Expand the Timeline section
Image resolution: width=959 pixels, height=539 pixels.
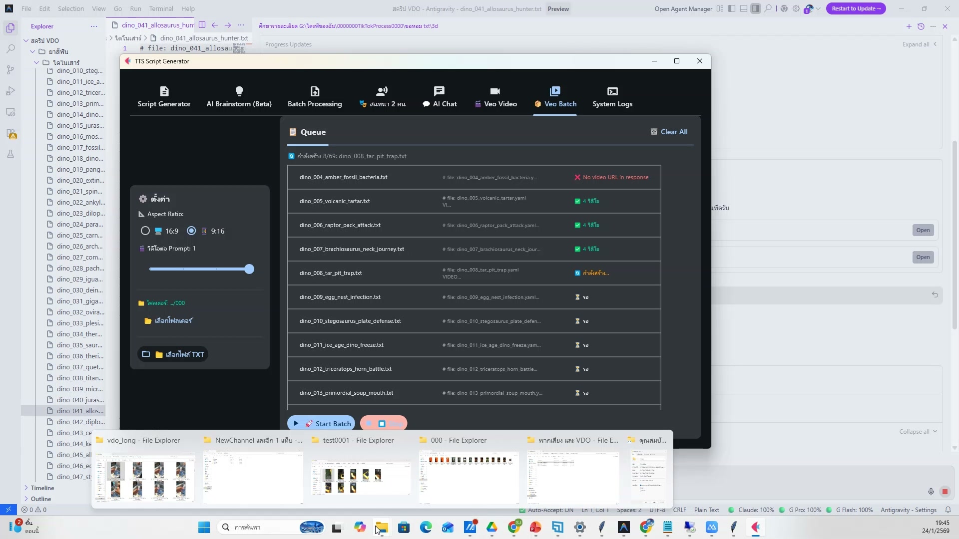tap(42, 488)
